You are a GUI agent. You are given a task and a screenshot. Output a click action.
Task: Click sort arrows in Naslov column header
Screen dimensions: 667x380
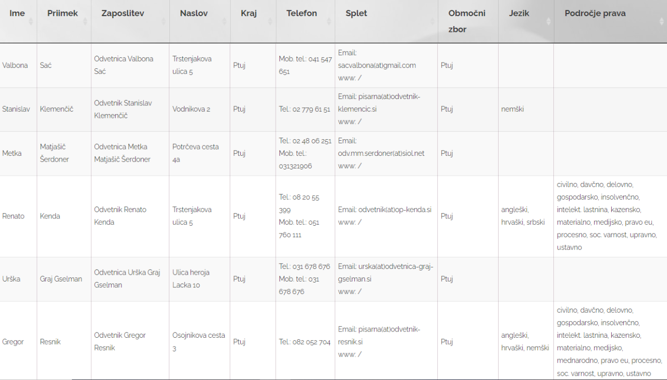tap(225, 21)
